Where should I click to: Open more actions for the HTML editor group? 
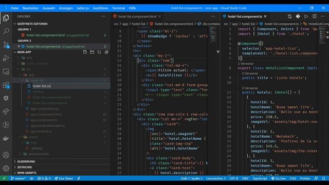tap(213, 16)
